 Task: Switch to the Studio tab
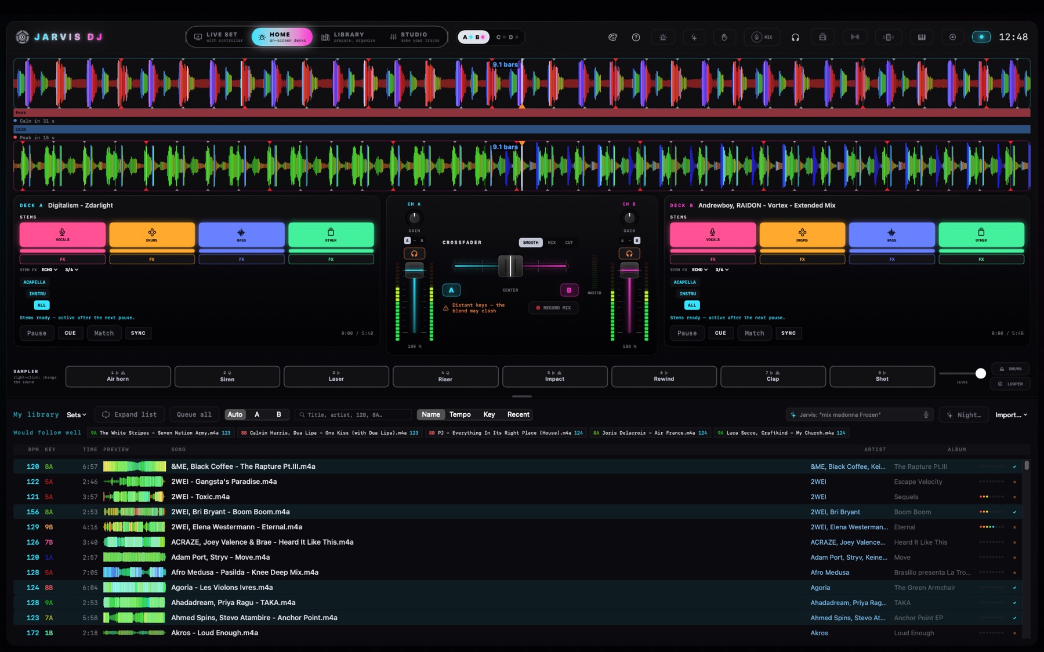pyautogui.click(x=415, y=37)
